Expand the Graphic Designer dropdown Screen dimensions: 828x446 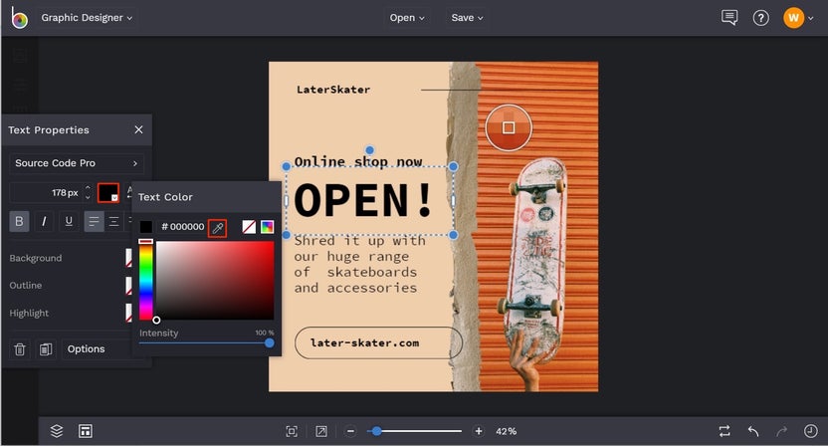tap(87, 18)
